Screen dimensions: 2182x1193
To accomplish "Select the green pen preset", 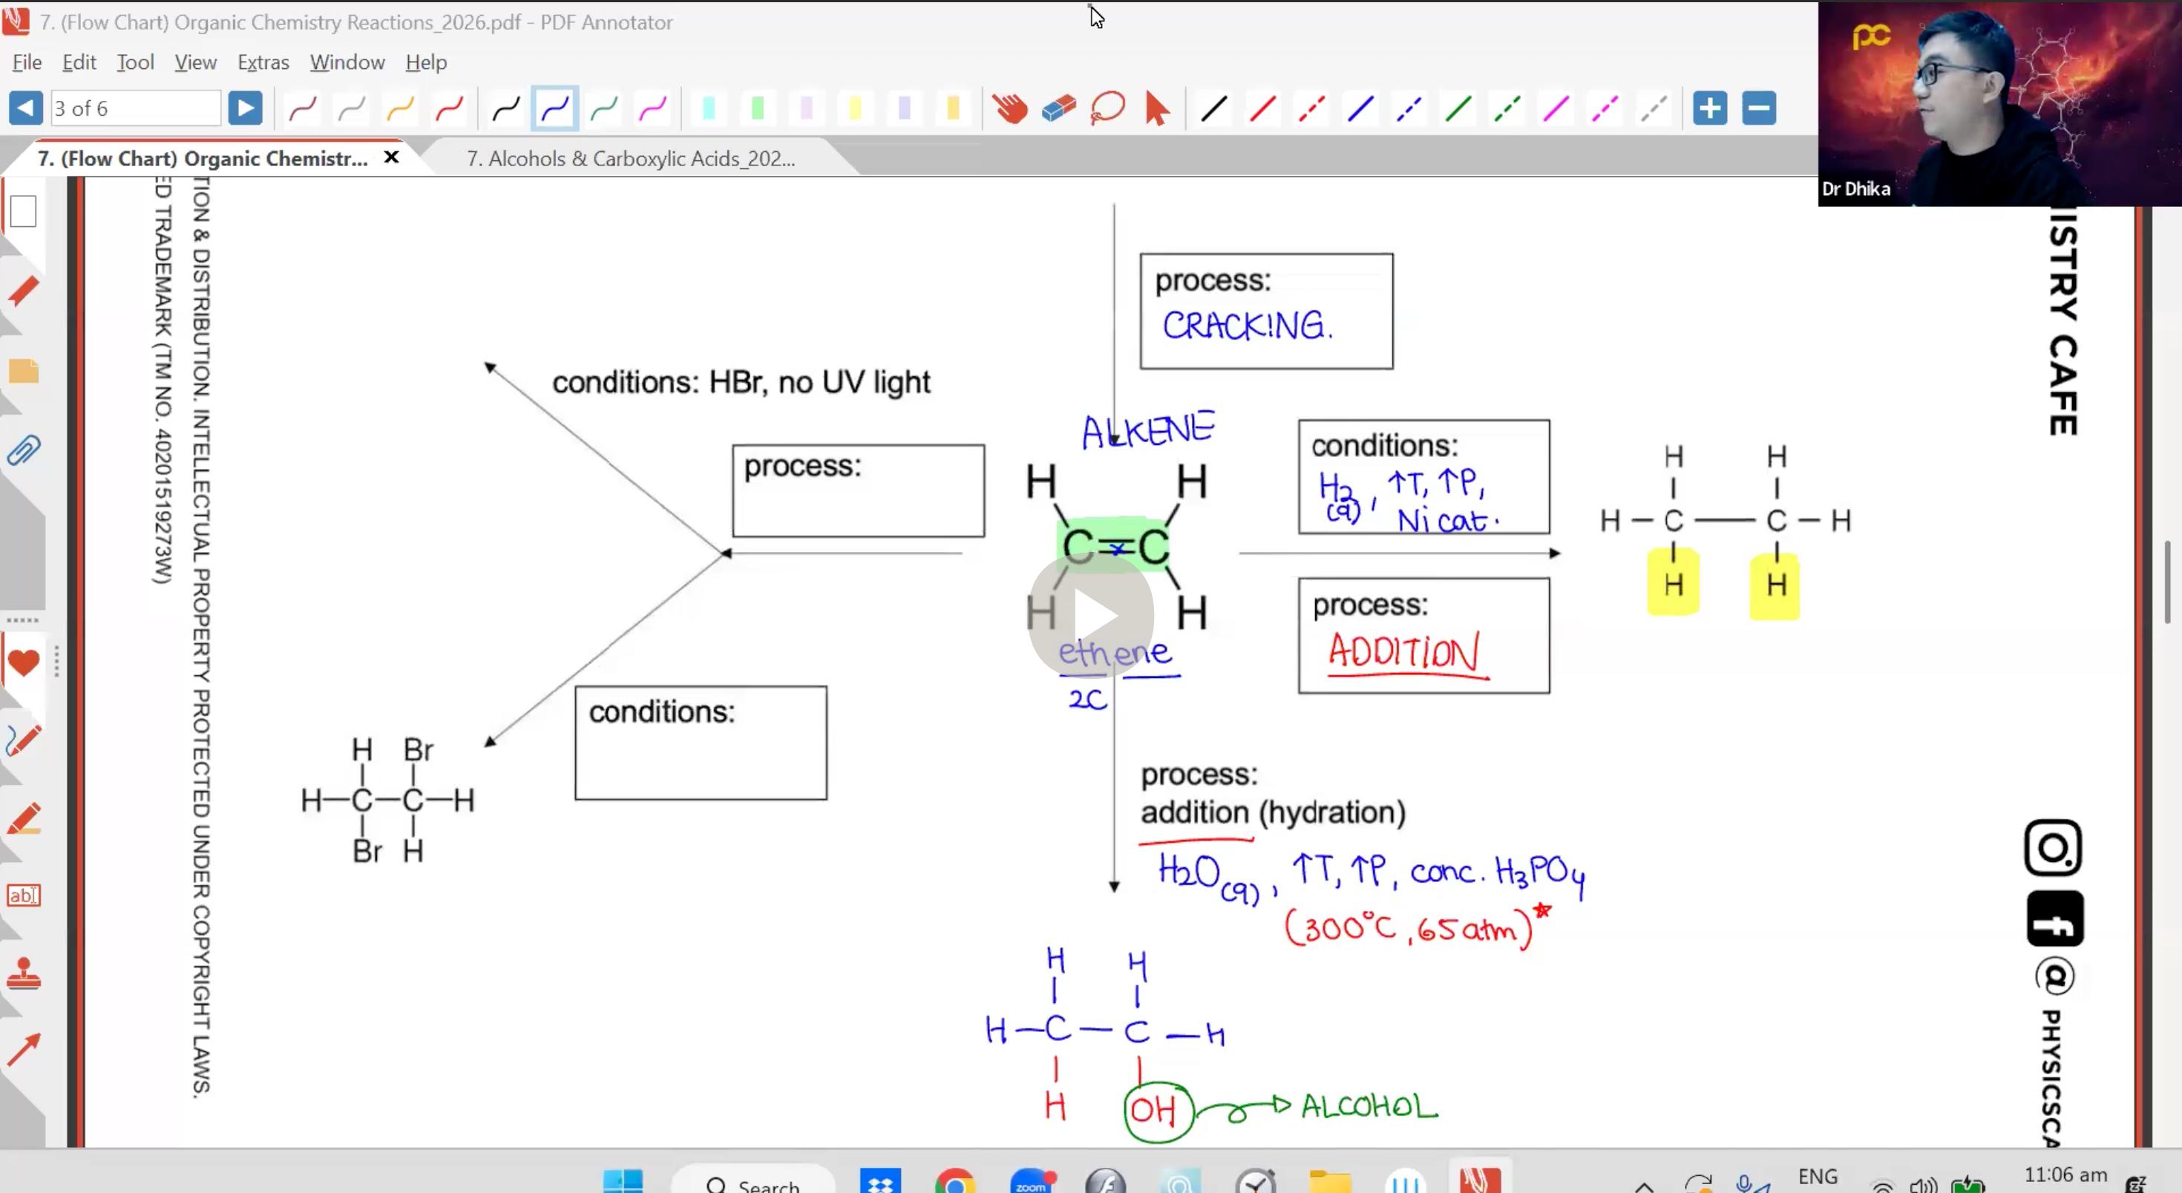I will point(604,108).
